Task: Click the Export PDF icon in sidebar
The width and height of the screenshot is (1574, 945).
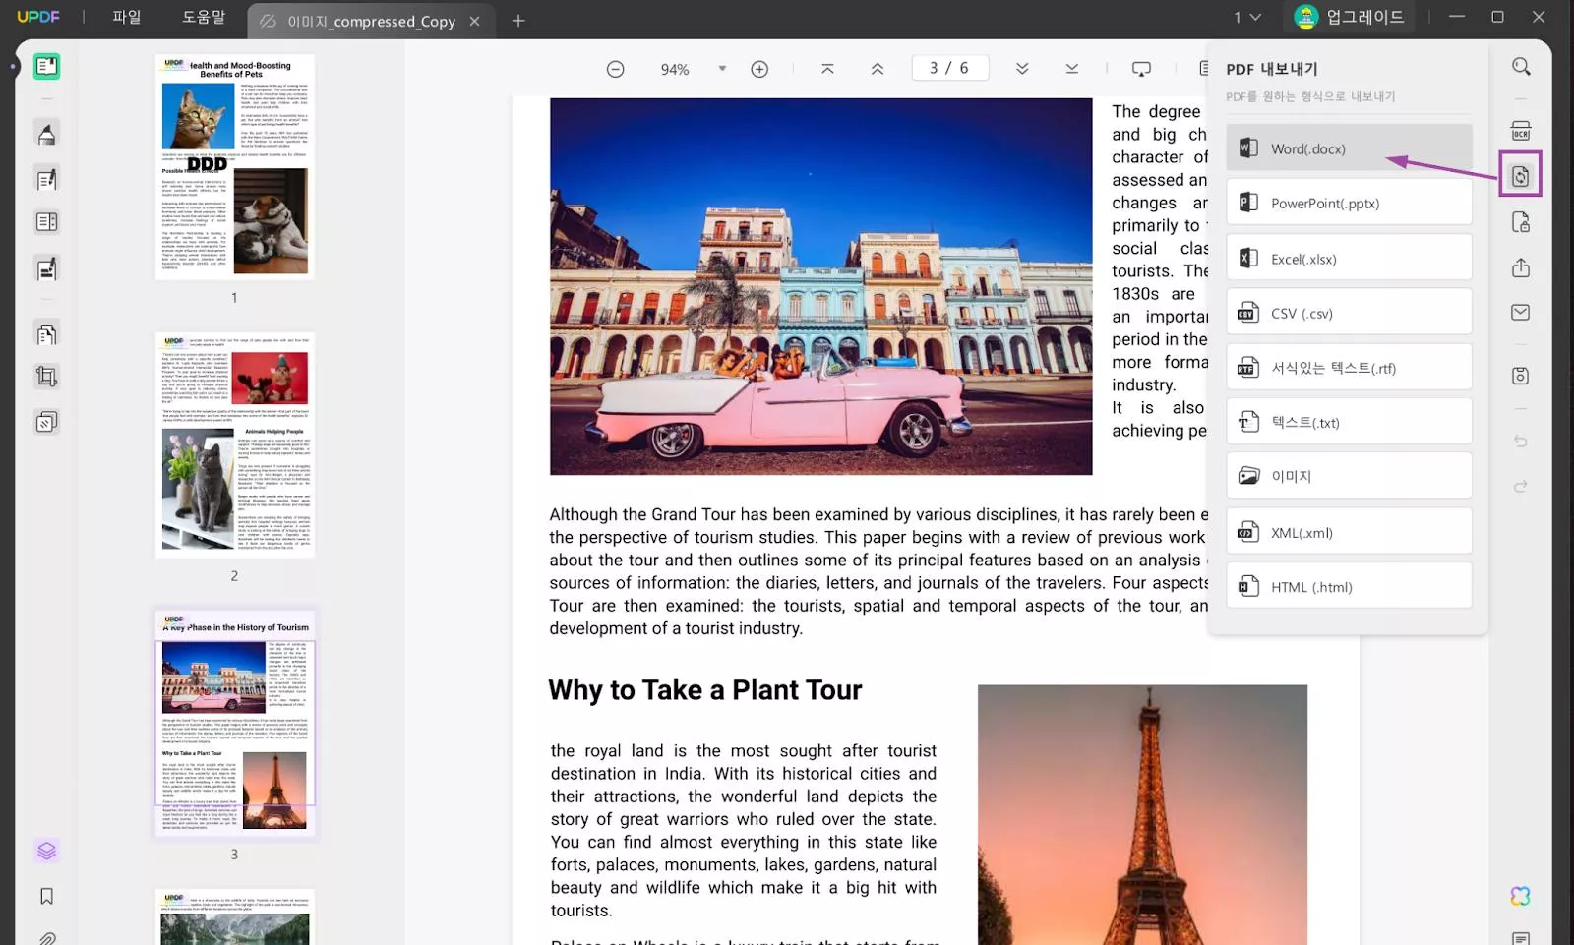Action: click(1520, 176)
